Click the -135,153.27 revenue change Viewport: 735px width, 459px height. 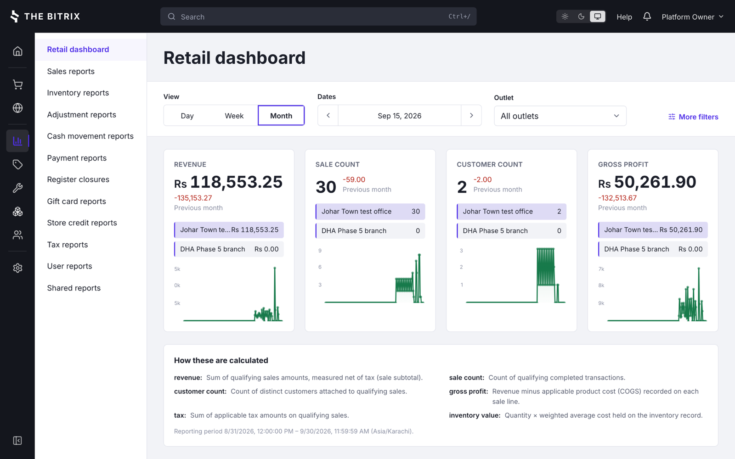[x=193, y=198]
